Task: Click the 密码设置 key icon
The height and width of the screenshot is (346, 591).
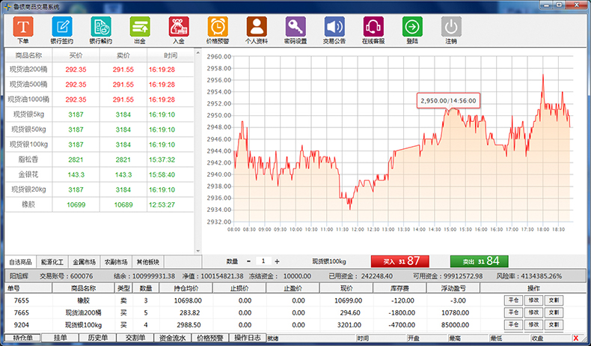Action: [295, 27]
